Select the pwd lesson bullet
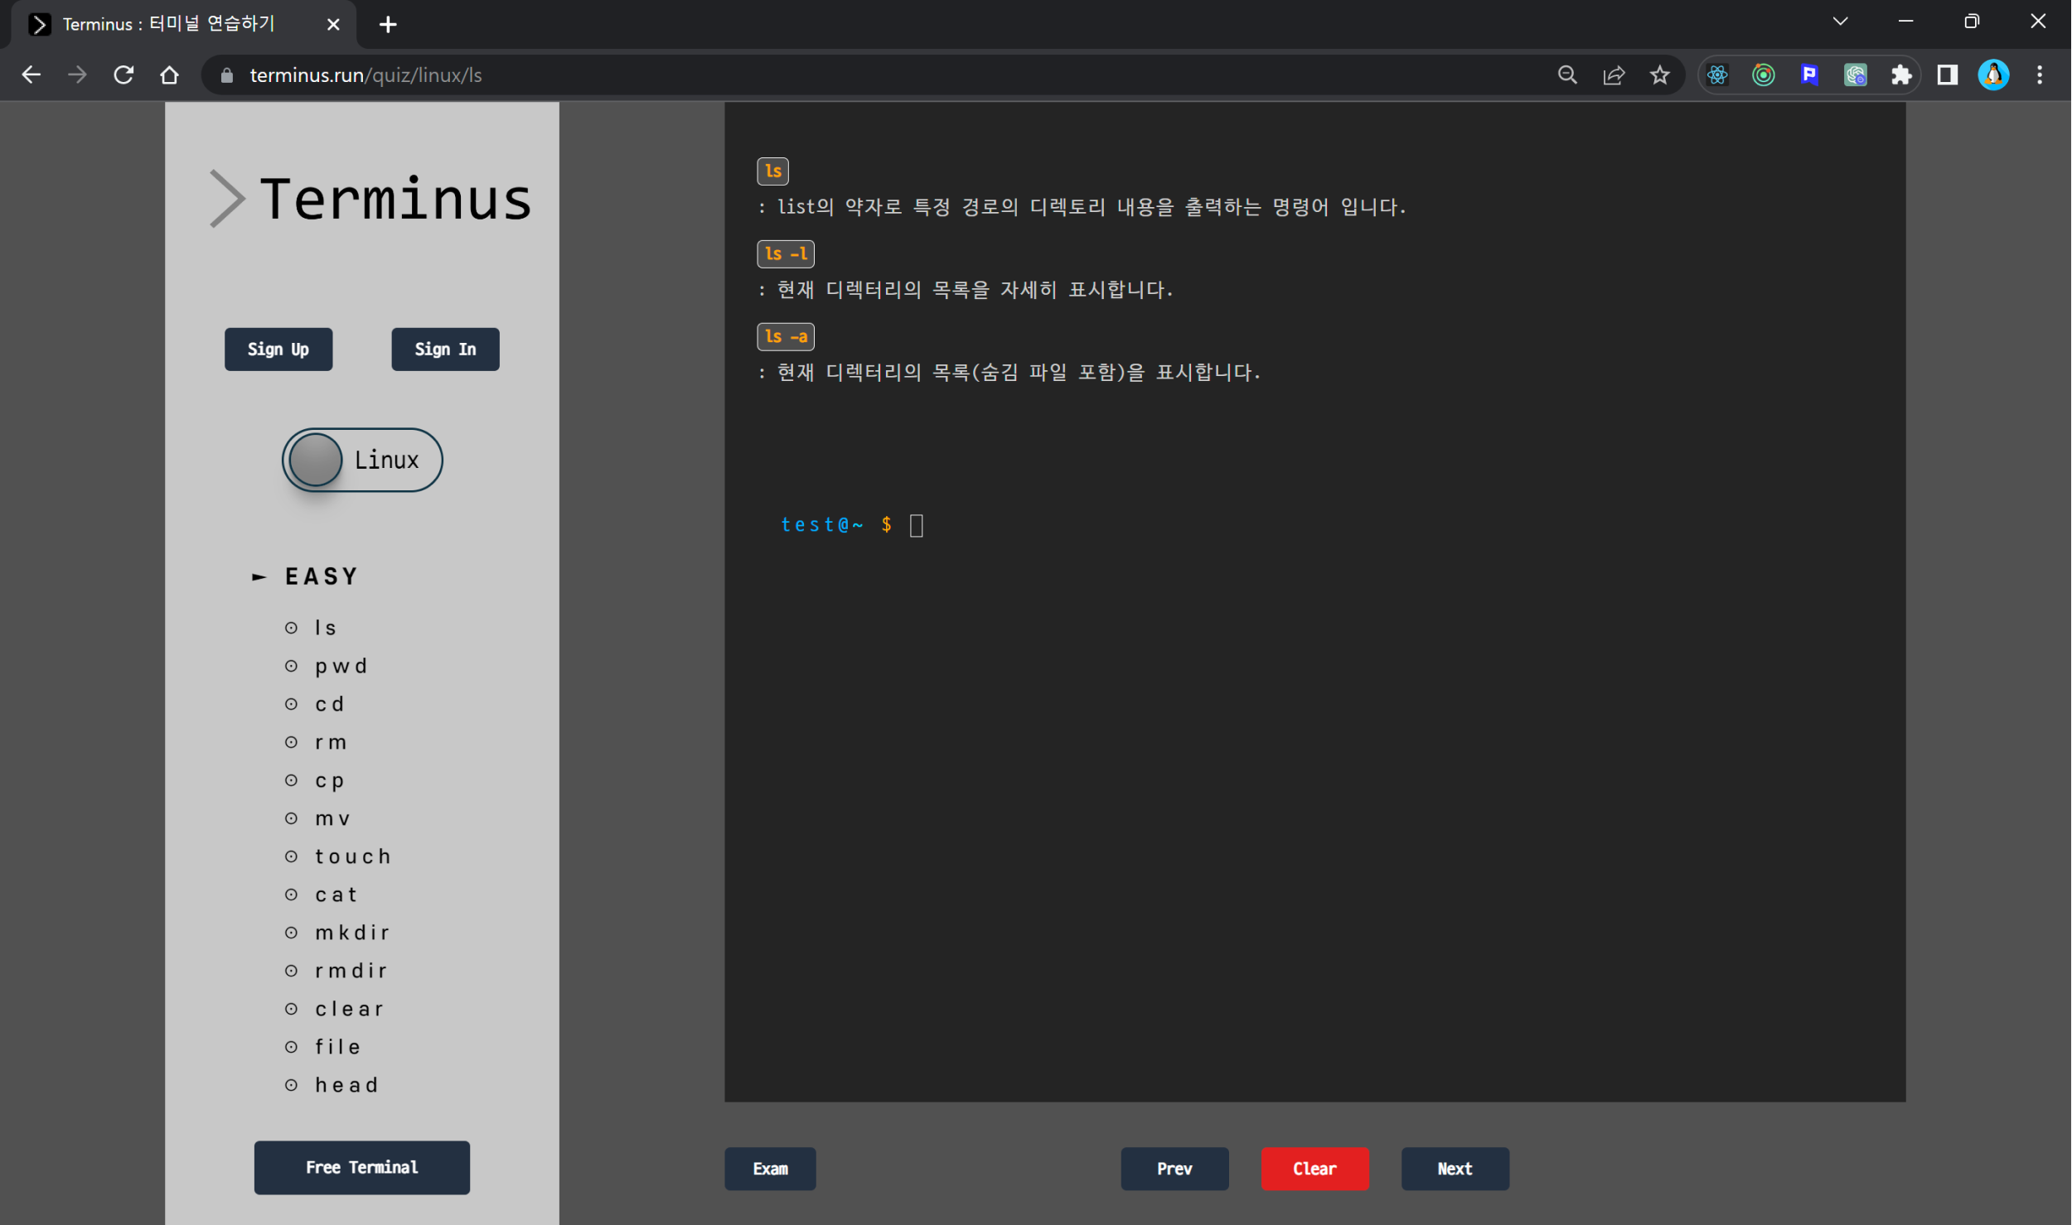2072x1225 pixels. click(291, 666)
